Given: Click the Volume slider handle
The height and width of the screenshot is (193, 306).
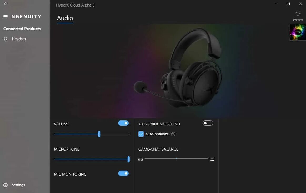Looking at the screenshot, I should click(99, 134).
